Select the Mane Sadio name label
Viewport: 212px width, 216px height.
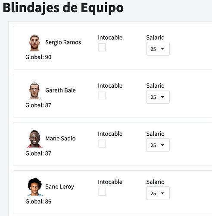point(60,139)
